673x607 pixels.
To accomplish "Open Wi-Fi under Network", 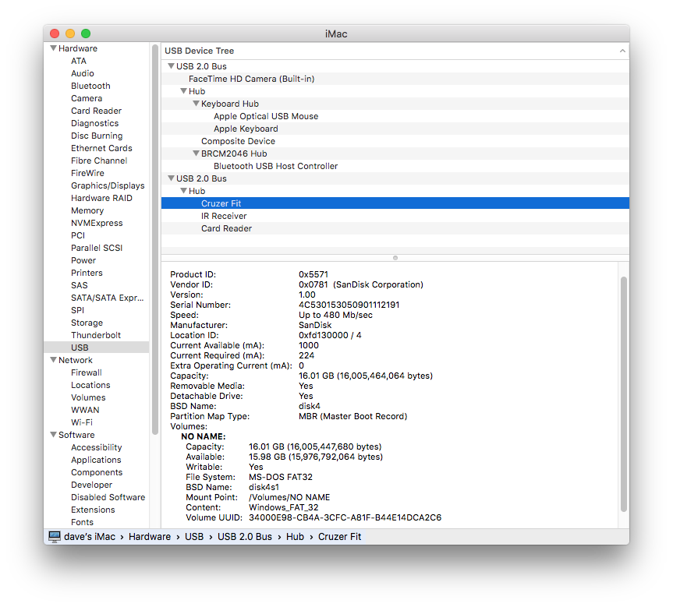I will [x=82, y=422].
